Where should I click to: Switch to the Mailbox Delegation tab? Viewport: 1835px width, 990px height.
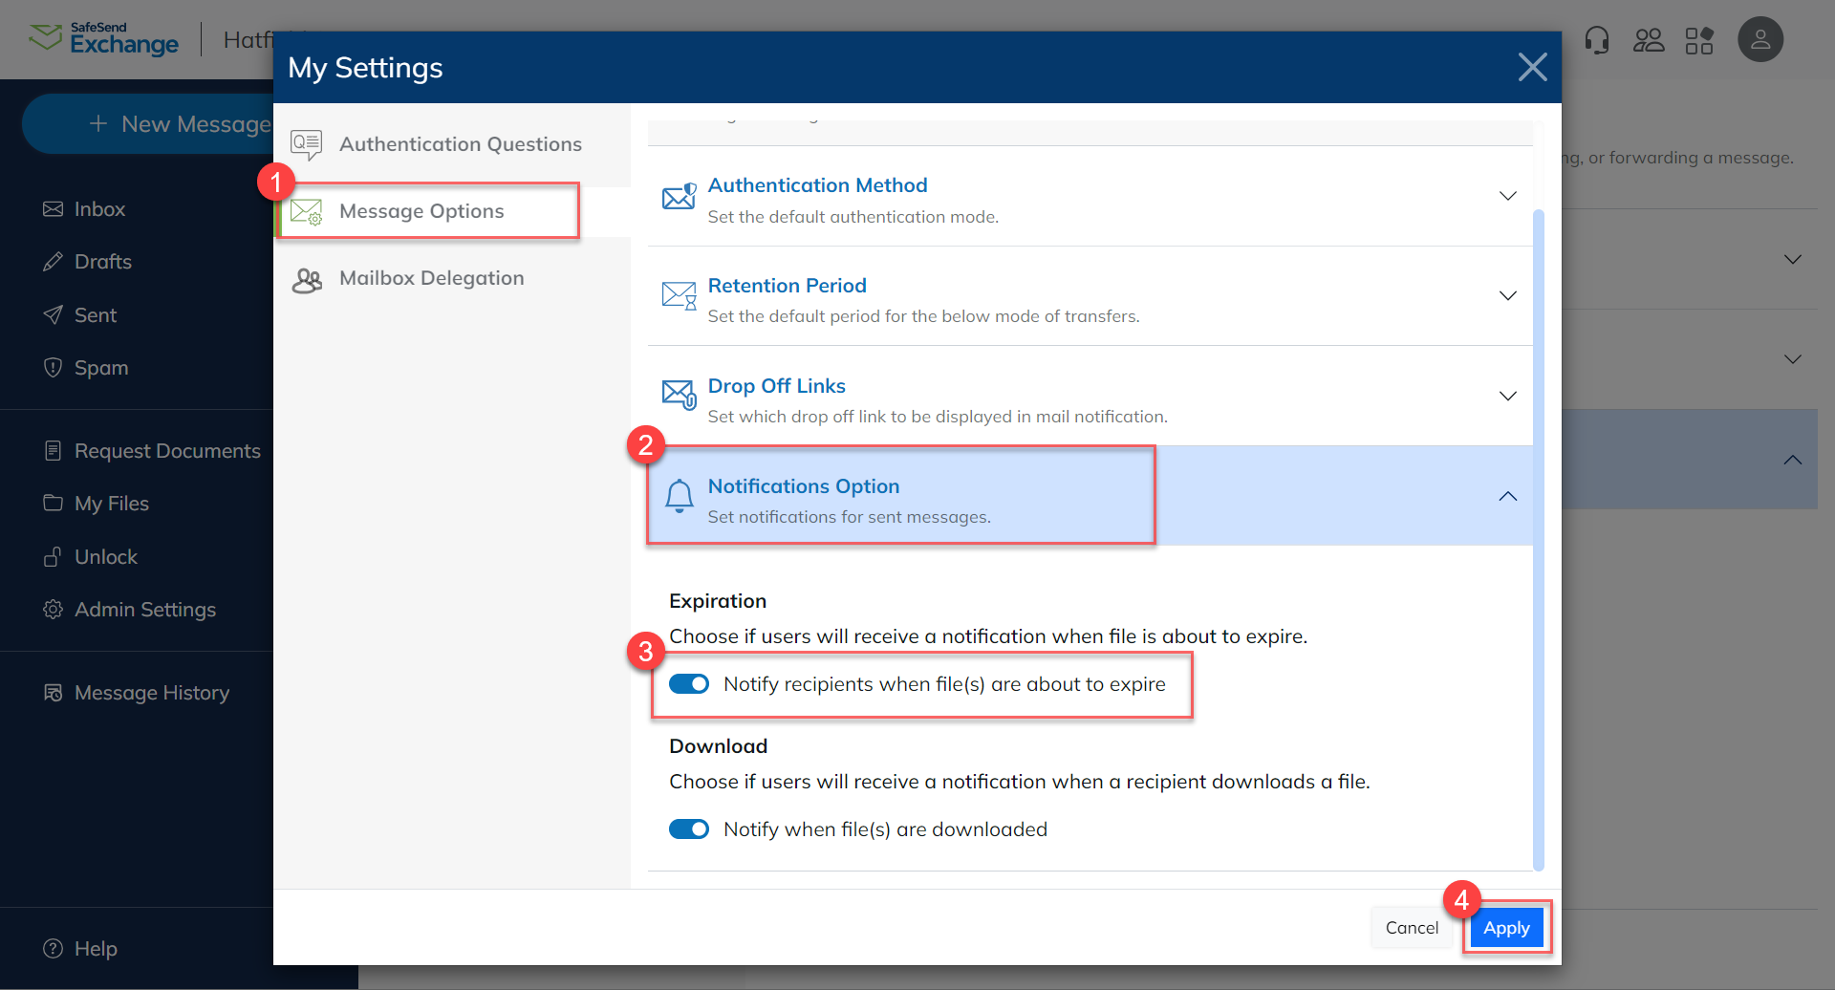[432, 278]
